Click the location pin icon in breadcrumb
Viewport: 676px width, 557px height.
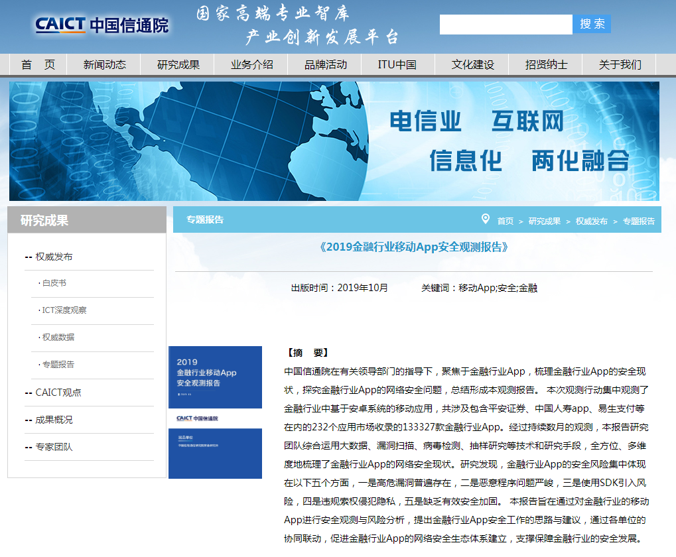(486, 219)
